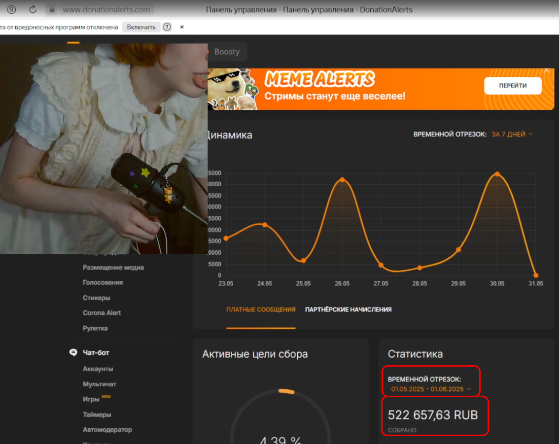This screenshot has height=444, width=559.
Task: Click the Стримы станут еще веселее! text
Action: (335, 96)
